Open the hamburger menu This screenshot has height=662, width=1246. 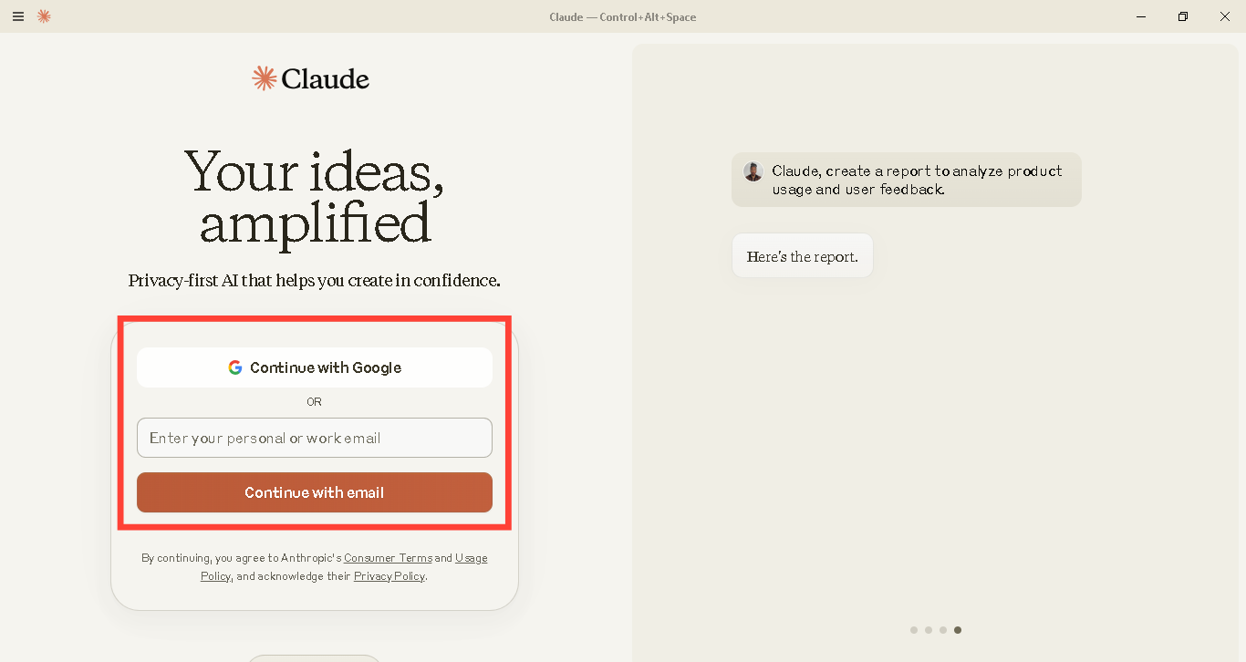click(x=17, y=16)
